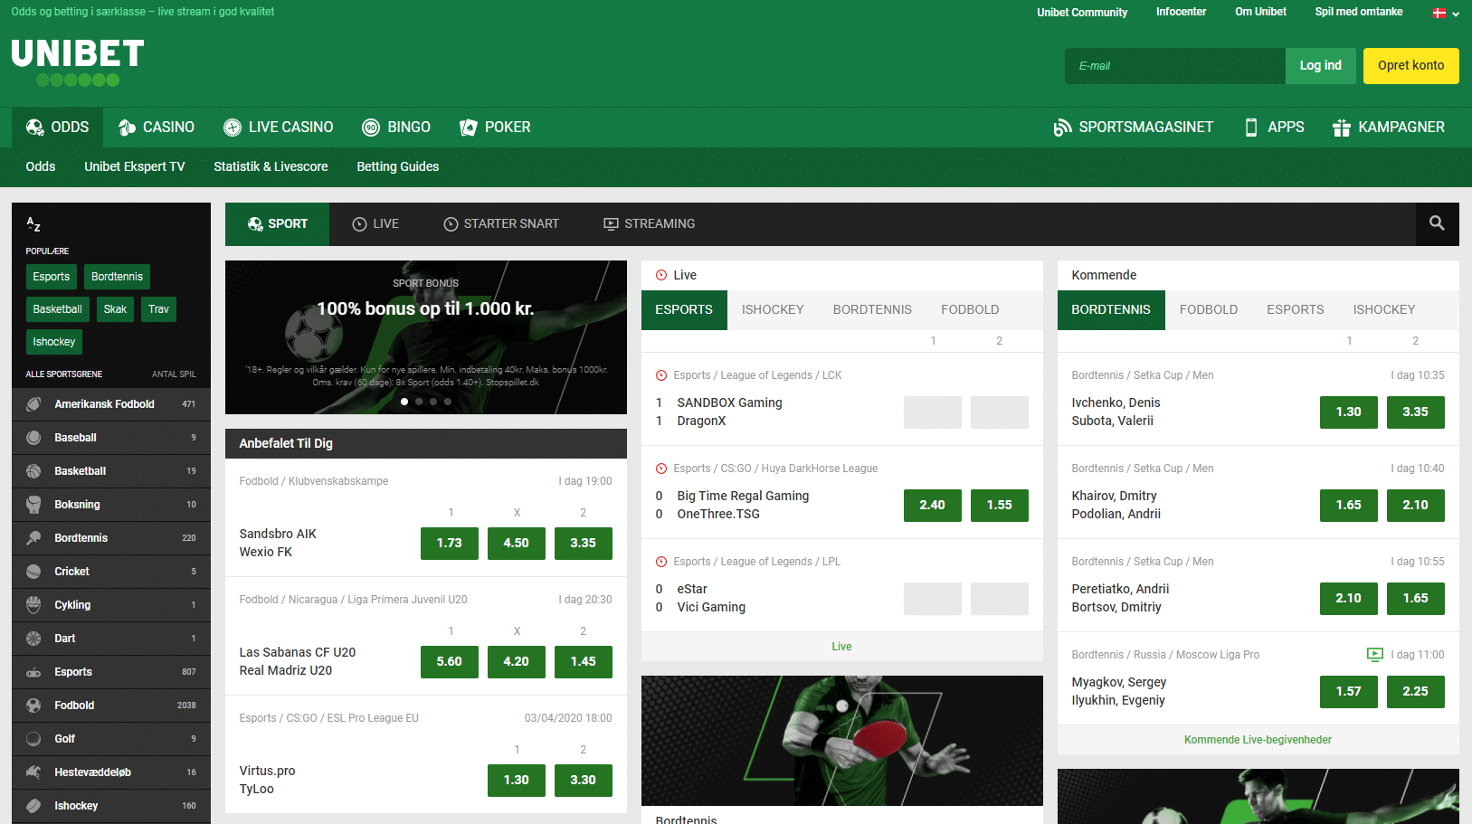Select Fodbold tab in Kommende panel
This screenshot has width=1472, height=824.
pos(1208,310)
